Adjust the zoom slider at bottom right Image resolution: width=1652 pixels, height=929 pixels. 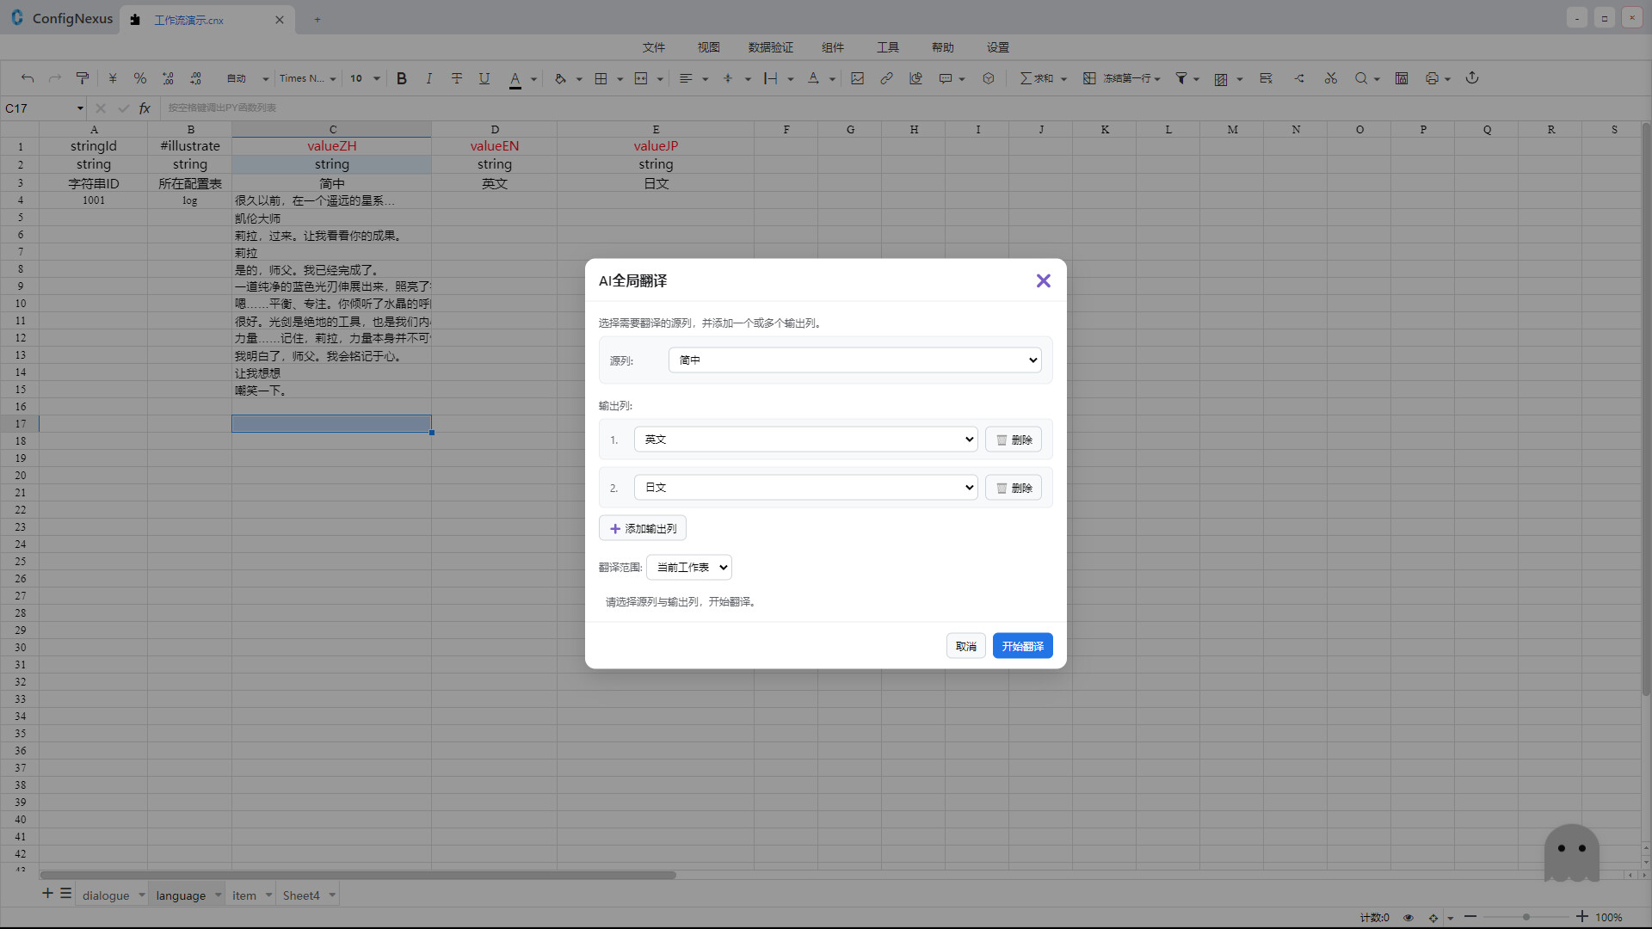1527,917
